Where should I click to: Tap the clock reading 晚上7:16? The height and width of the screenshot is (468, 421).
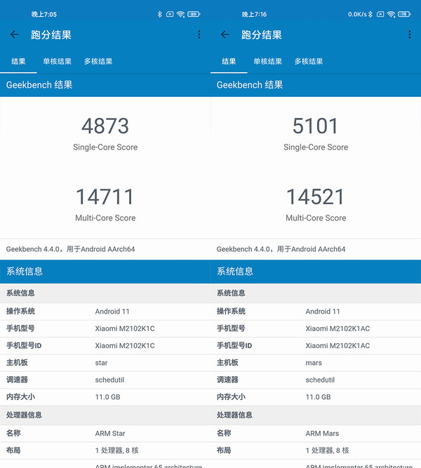255,14
